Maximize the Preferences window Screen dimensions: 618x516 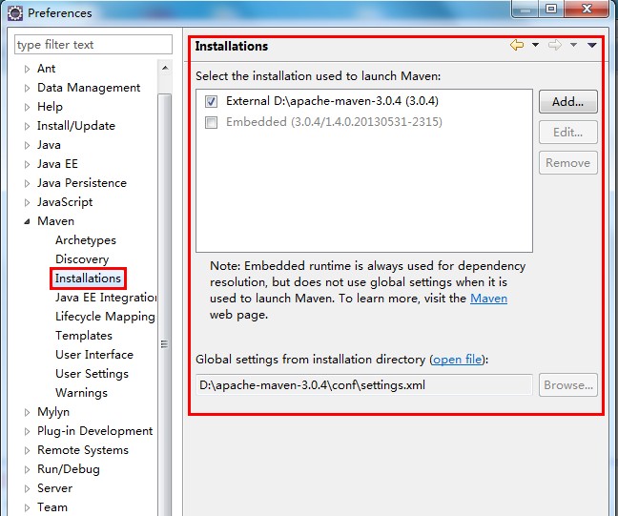click(x=551, y=9)
